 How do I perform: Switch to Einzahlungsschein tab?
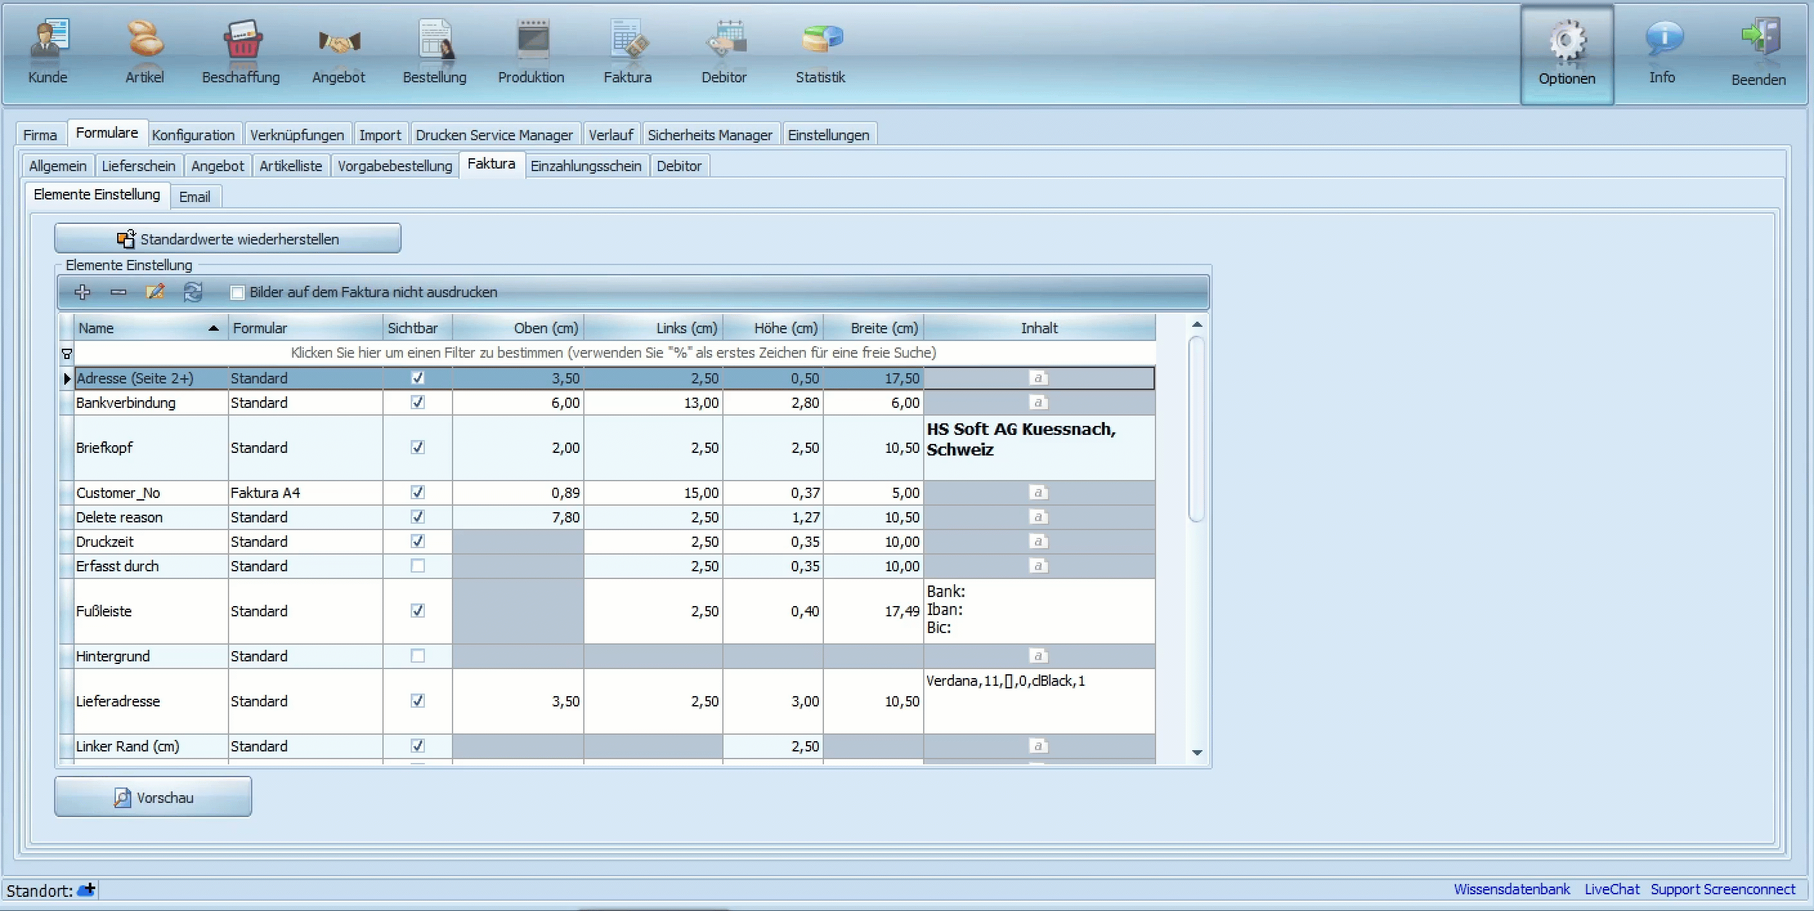click(586, 165)
